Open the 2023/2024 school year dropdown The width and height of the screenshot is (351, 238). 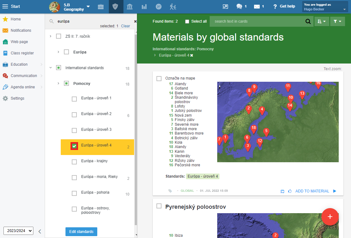[18, 231]
